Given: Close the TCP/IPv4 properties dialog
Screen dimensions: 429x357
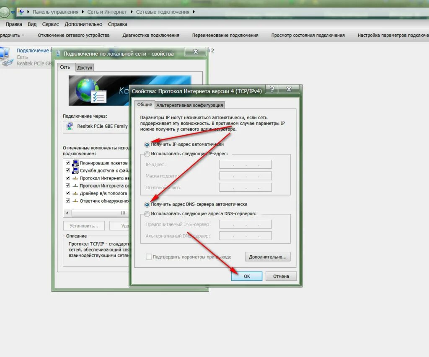Looking at the screenshot, I should [289, 89].
